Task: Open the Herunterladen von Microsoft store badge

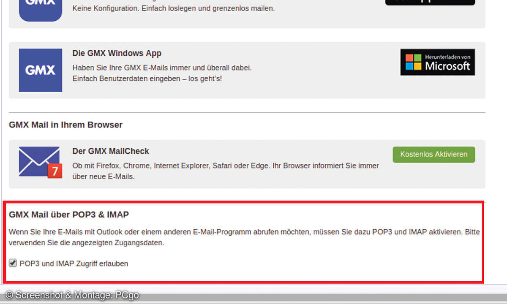Action: click(x=438, y=62)
